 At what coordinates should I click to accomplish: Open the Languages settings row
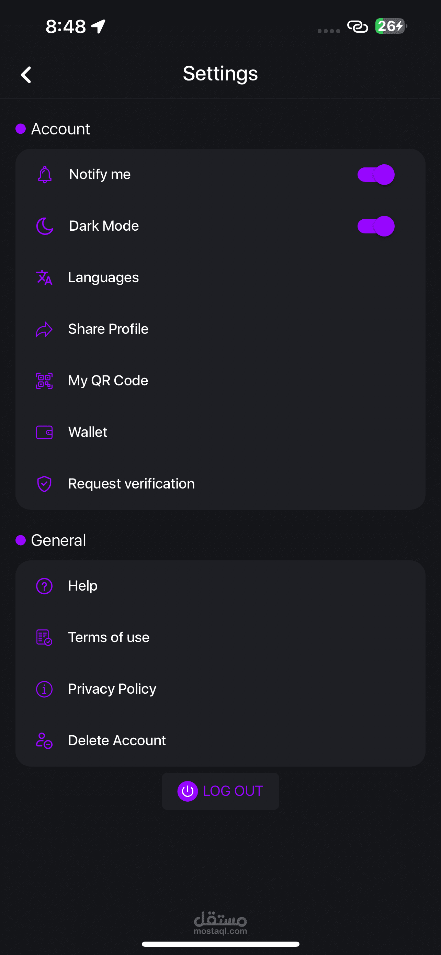104,278
